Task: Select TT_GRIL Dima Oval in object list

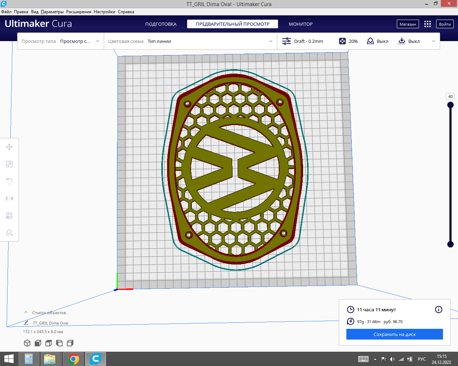Action: [x=50, y=323]
